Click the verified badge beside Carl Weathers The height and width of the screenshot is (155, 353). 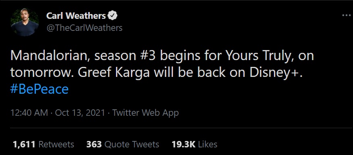pyautogui.click(x=112, y=16)
